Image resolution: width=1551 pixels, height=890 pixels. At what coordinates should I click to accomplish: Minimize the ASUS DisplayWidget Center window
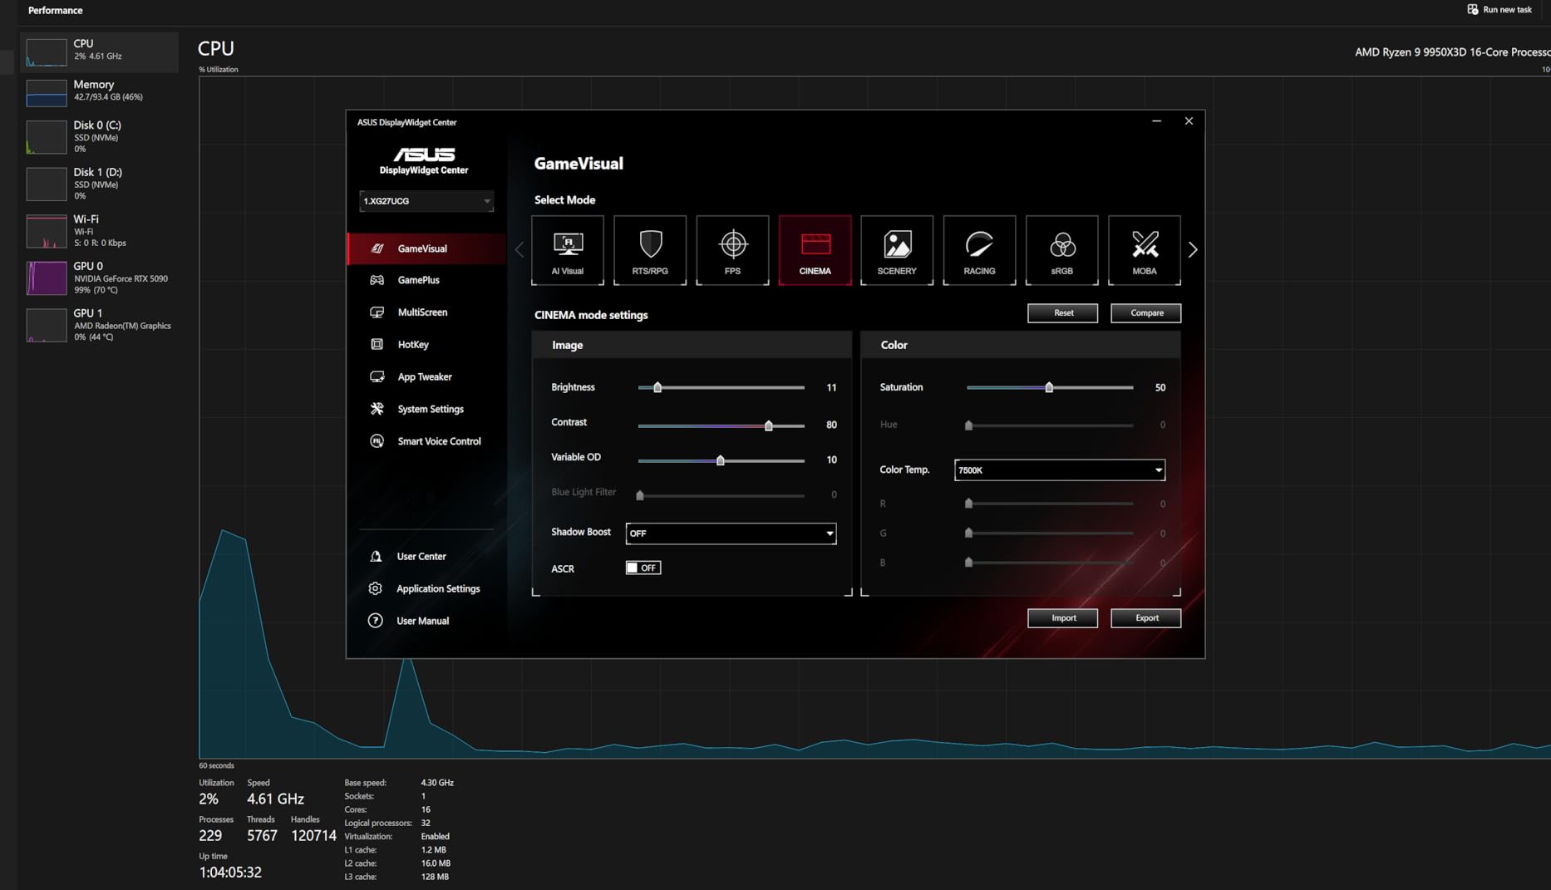point(1156,121)
